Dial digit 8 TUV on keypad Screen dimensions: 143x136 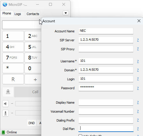pyautogui.click(x=33, y=57)
